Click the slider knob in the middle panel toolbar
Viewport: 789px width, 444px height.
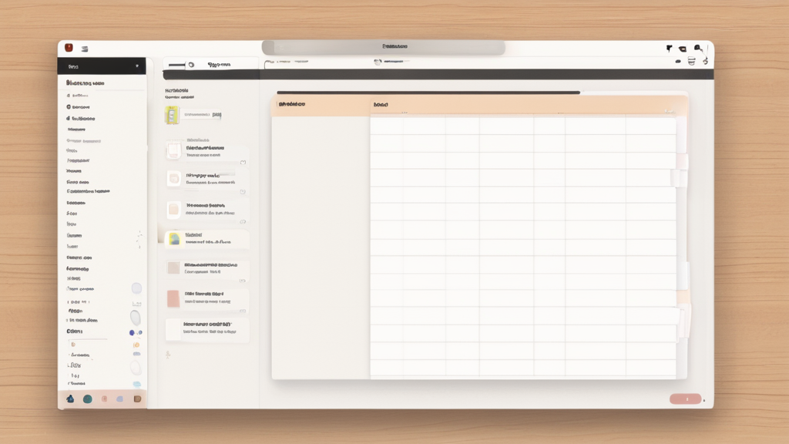[x=190, y=66]
